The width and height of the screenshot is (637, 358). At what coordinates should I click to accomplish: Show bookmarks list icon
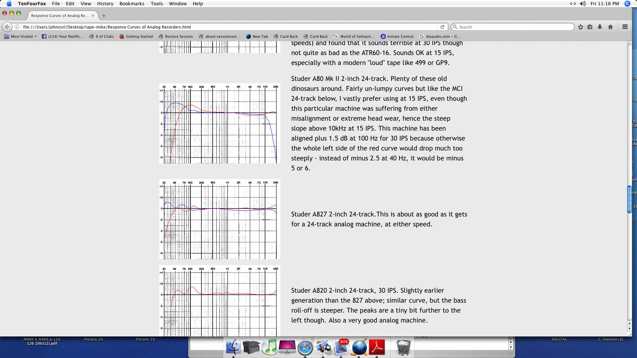[x=590, y=27]
